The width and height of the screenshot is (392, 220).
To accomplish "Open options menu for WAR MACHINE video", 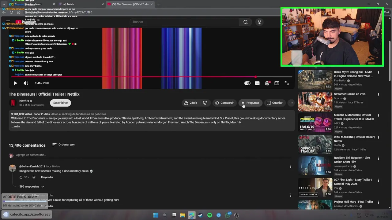I will coord(379,138).
